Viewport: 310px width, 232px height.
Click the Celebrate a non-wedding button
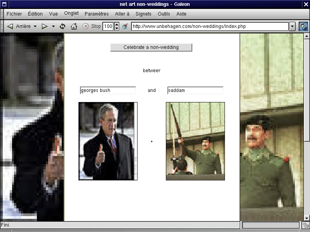(x=151, y=47)
